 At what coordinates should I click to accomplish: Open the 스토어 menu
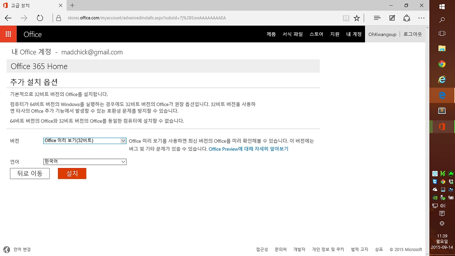[x=316, y=34]
